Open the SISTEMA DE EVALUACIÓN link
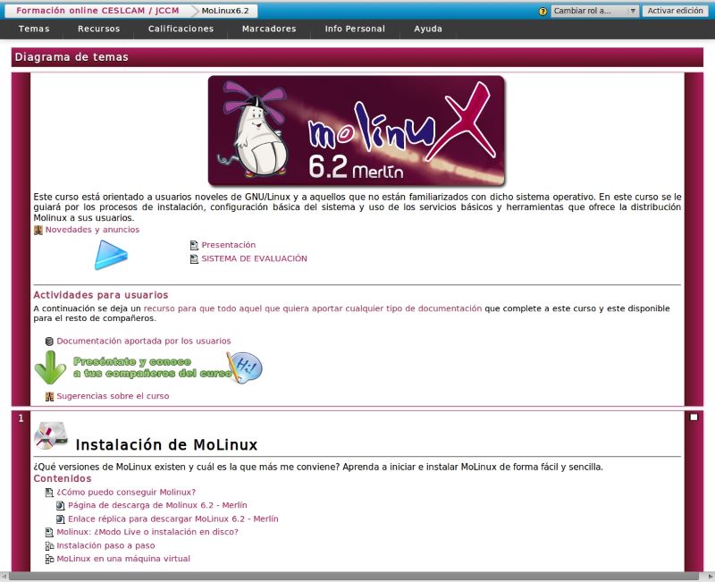715x582 pixels. click(x=255, y=258)
